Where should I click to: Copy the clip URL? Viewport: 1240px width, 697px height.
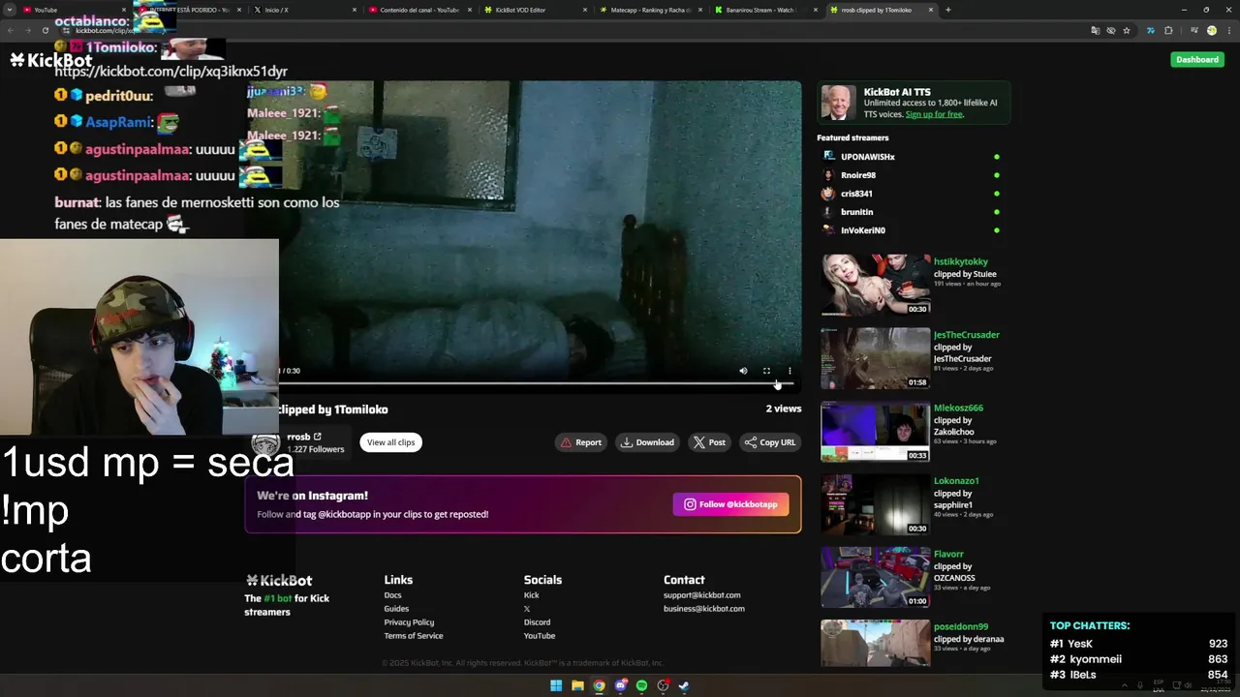coord(770,442)
